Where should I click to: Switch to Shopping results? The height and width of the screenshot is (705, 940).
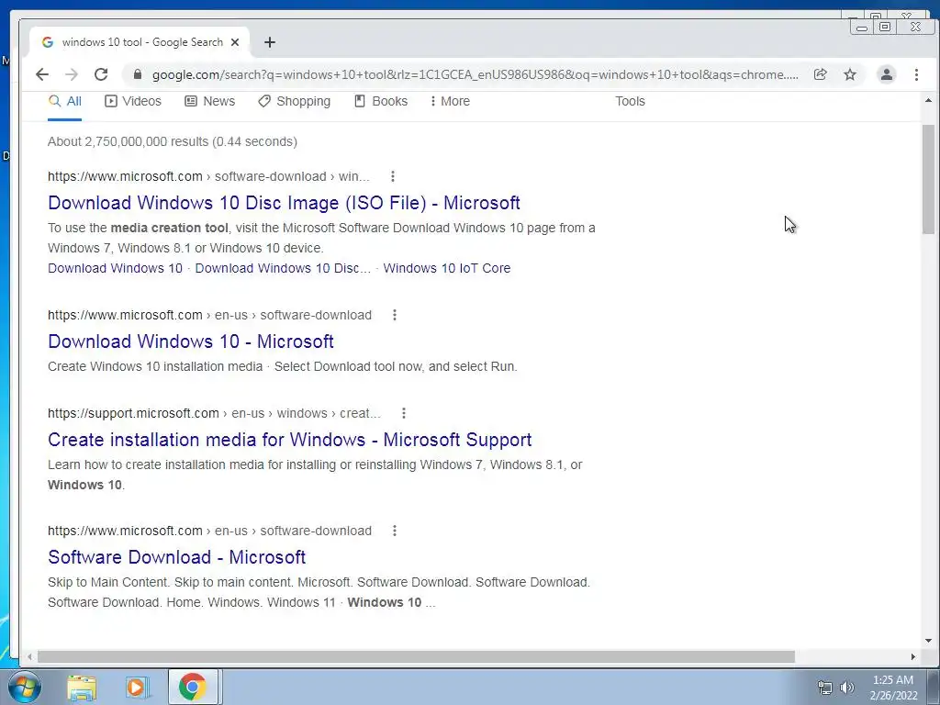[295, 101]
